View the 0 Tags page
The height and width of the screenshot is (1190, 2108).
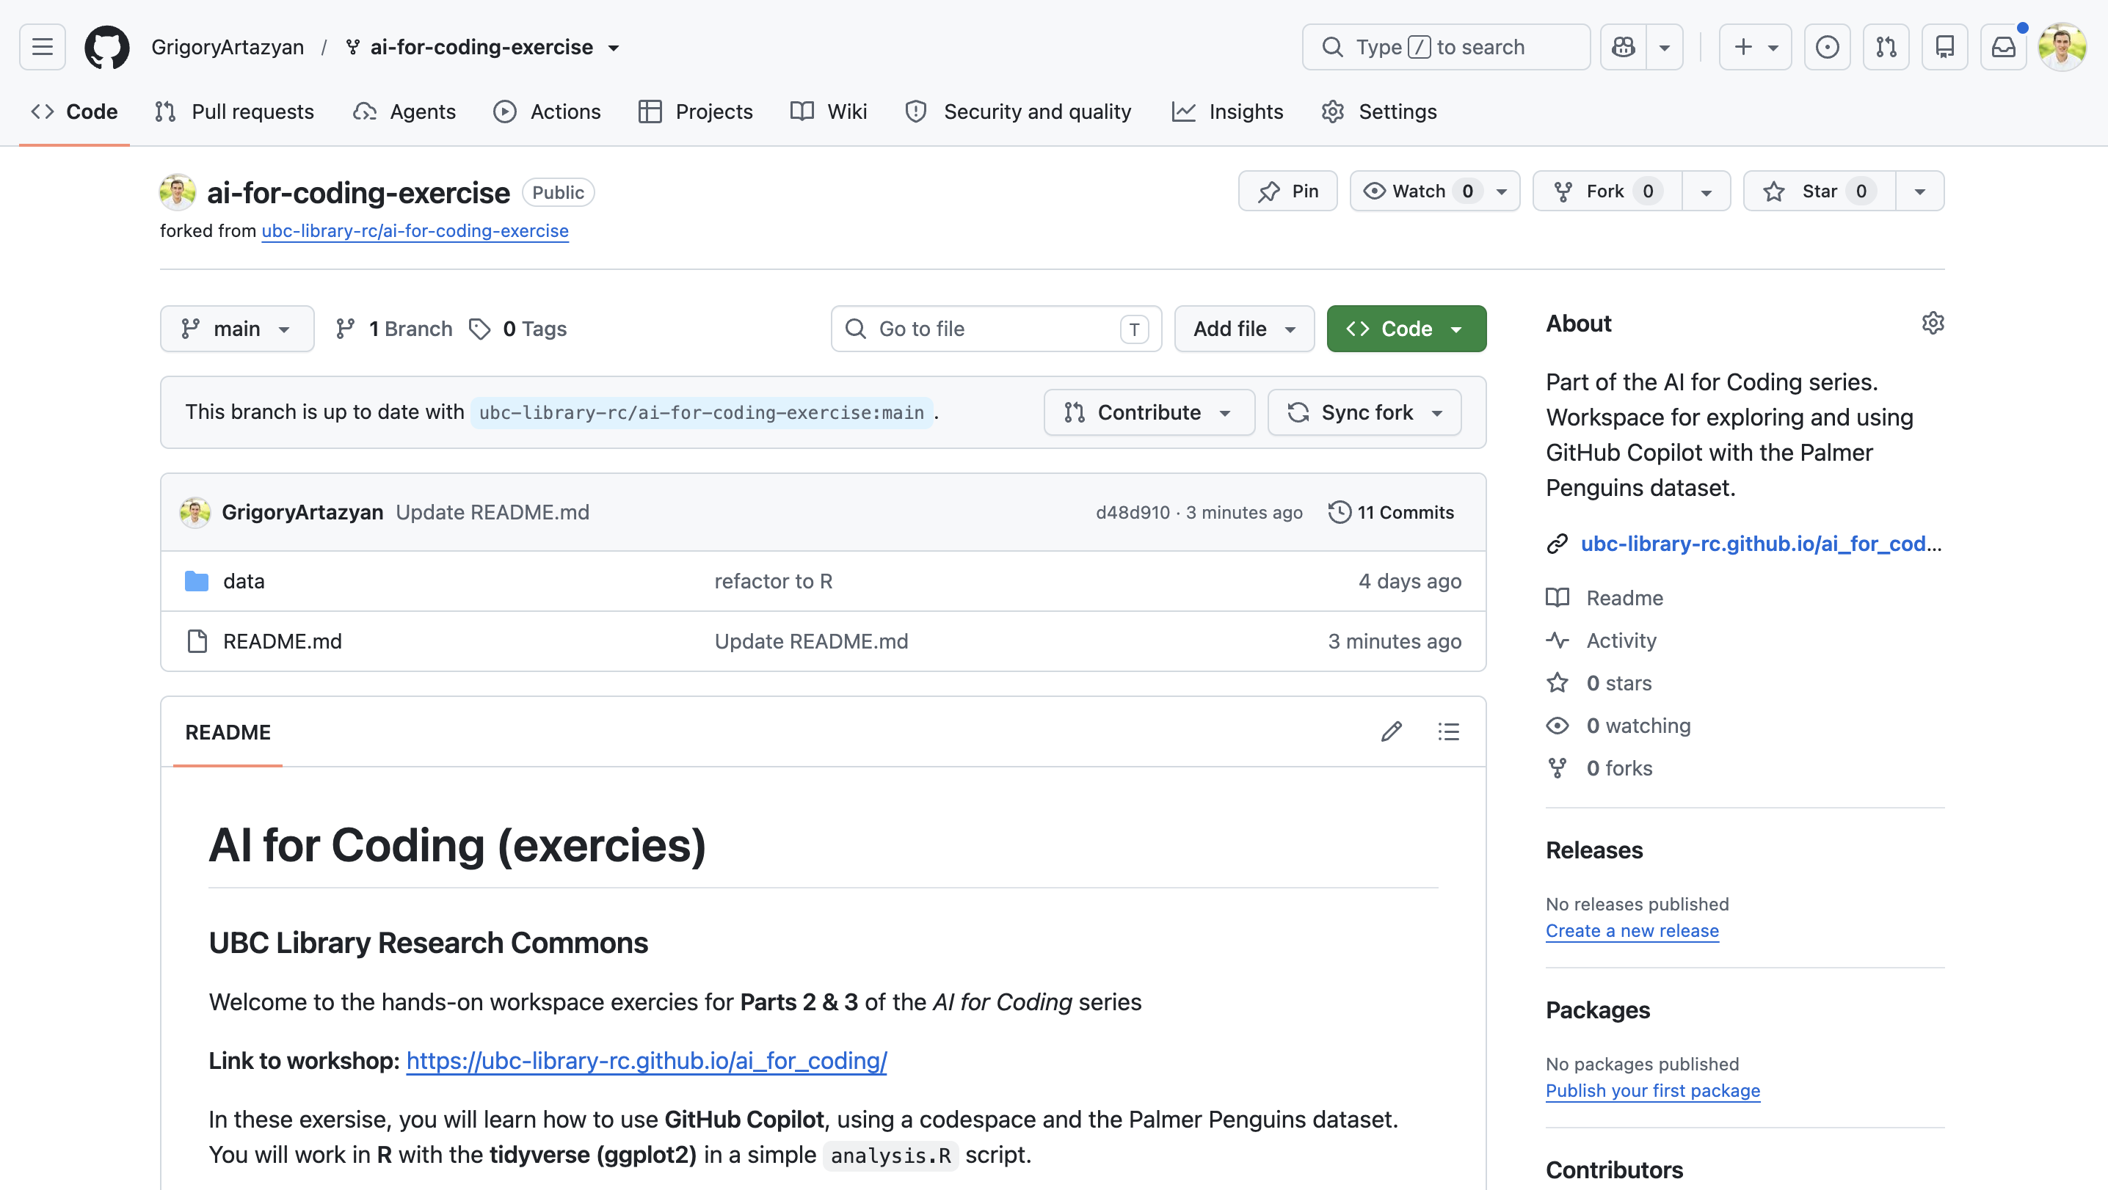(518, 329)
